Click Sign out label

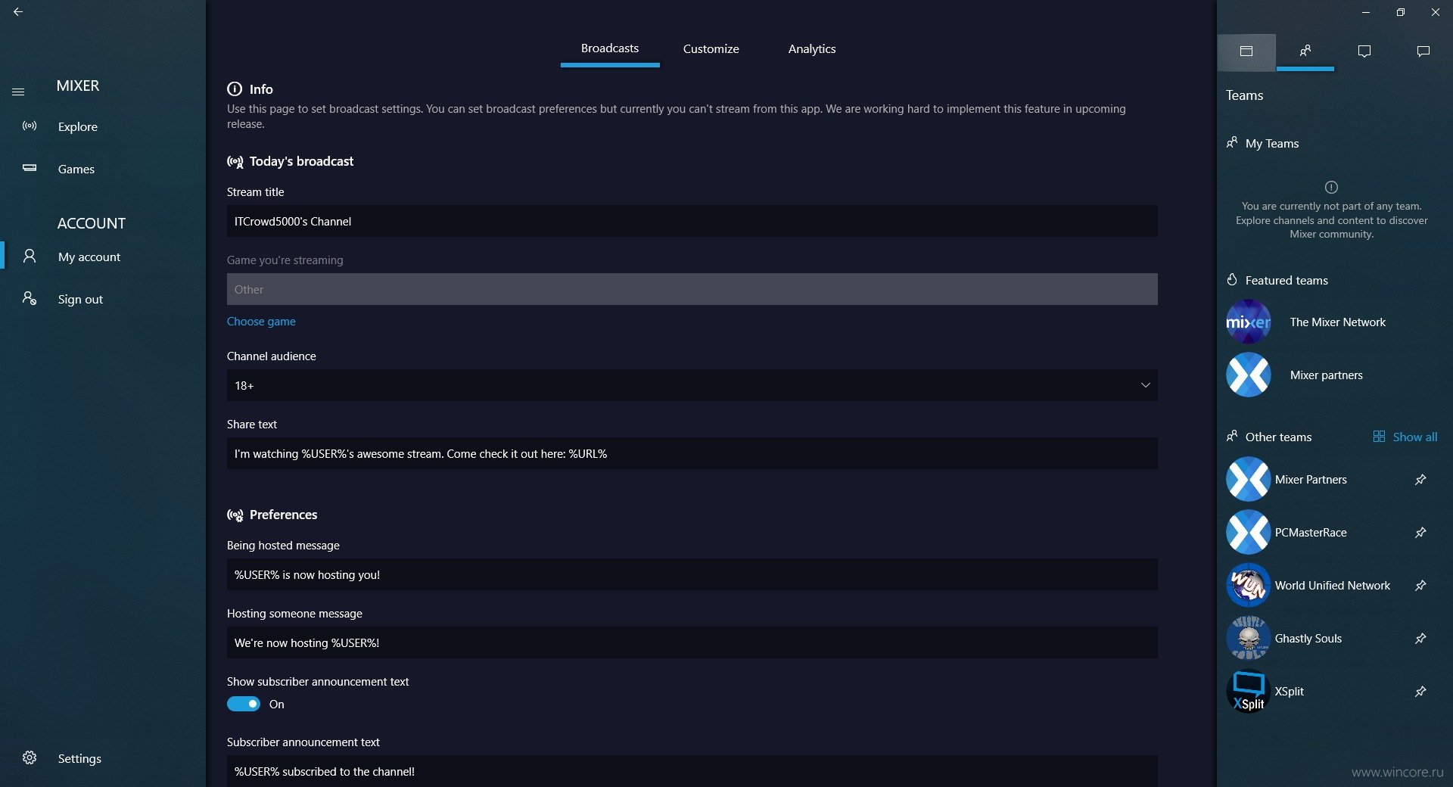(x=80, y=299)
